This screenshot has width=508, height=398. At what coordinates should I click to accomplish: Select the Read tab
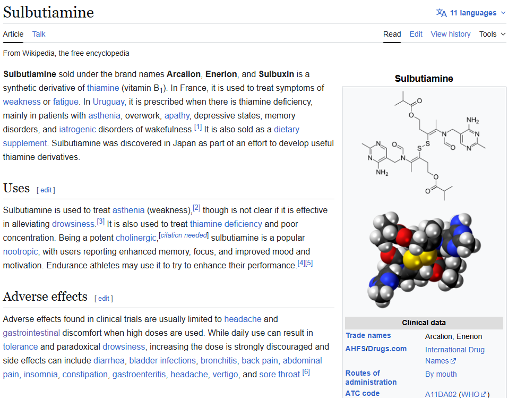pos(392,34)
